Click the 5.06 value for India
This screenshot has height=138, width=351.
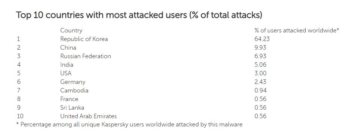click(260, 65)
